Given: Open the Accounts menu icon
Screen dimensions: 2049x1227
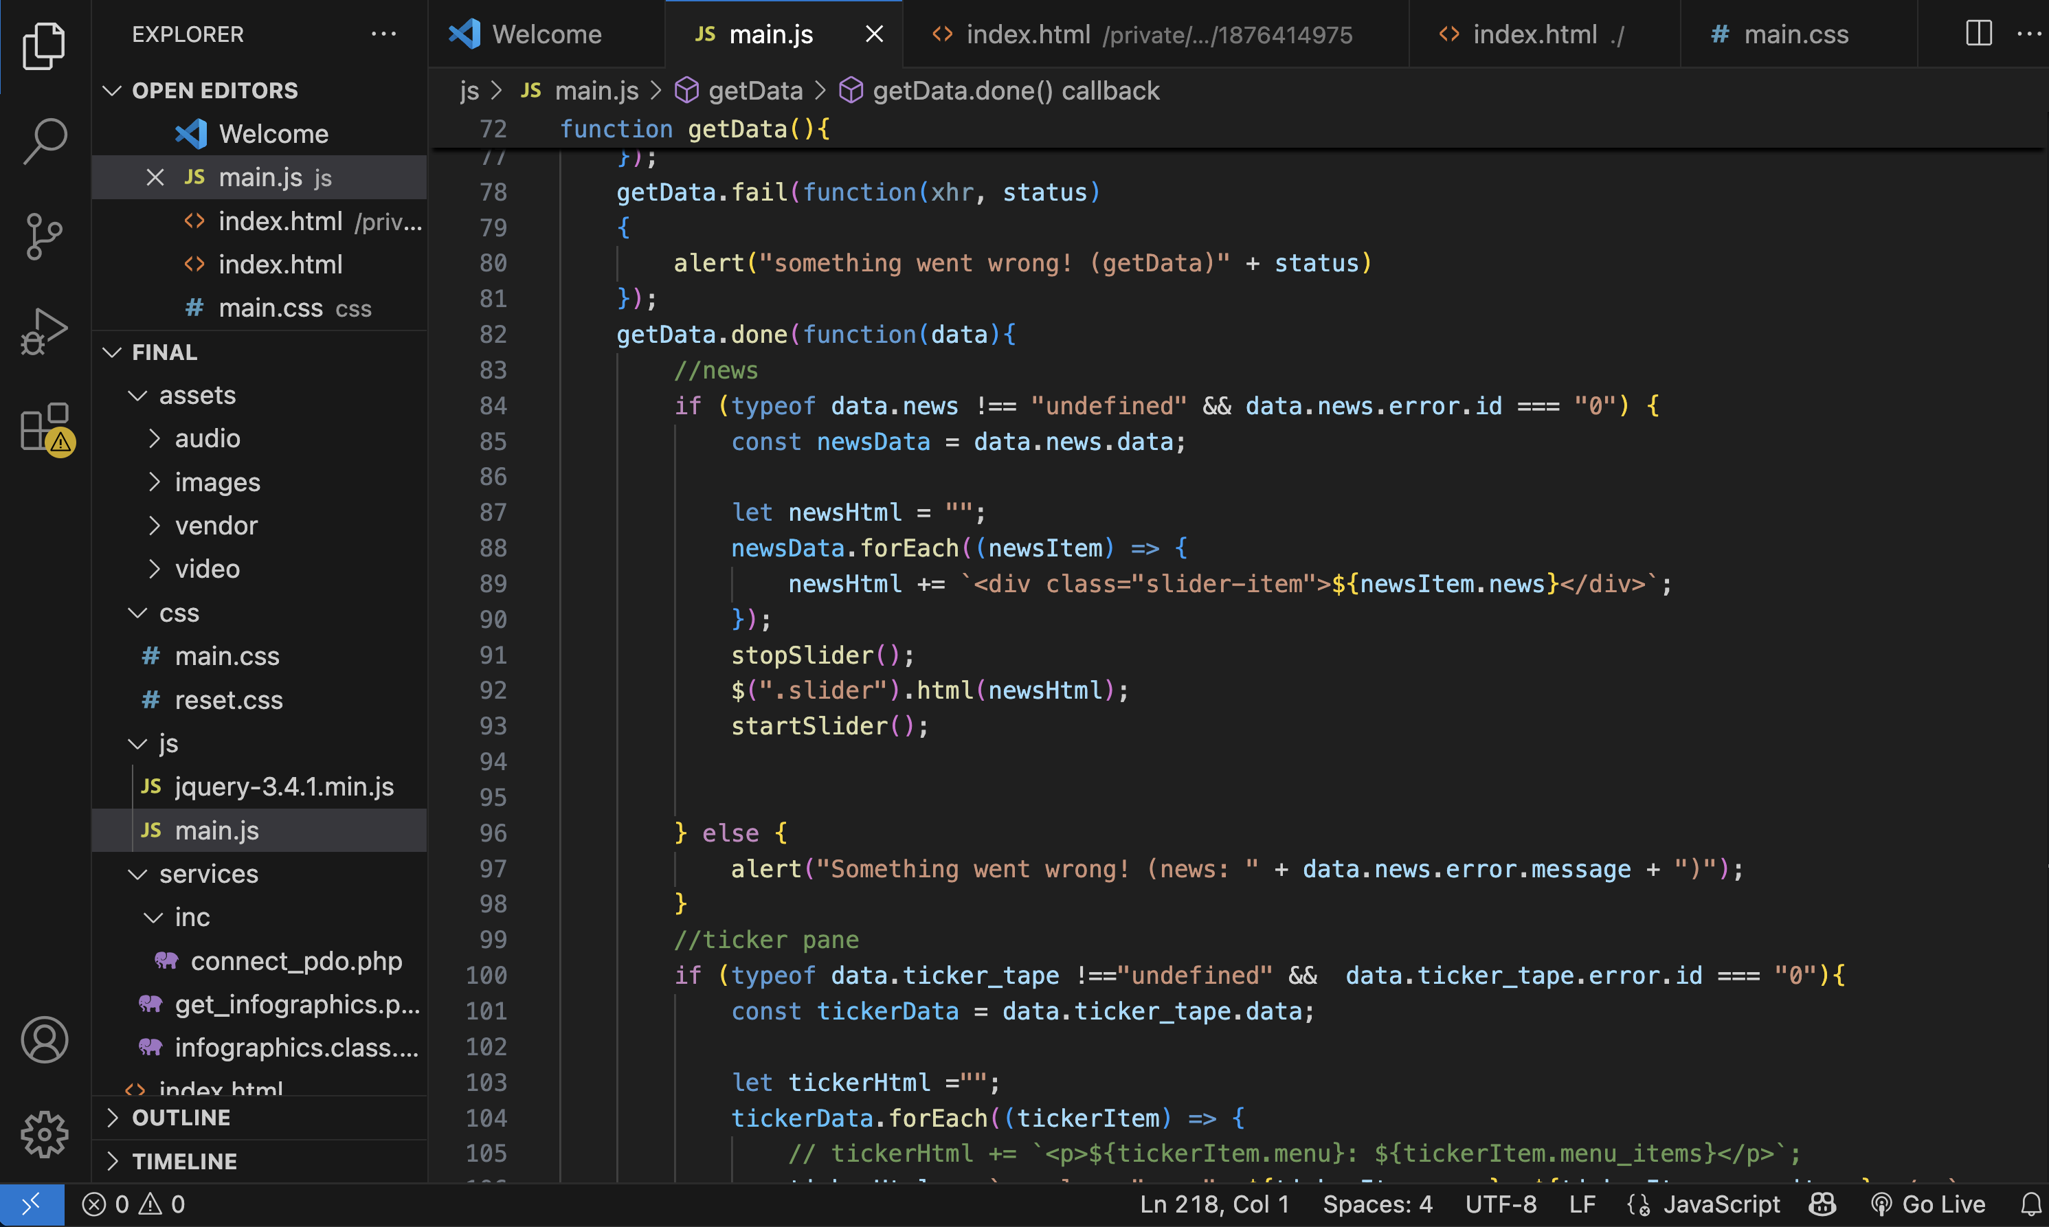Looking at the screenshot, I should pyautogui.click(x=45, y=1039).
